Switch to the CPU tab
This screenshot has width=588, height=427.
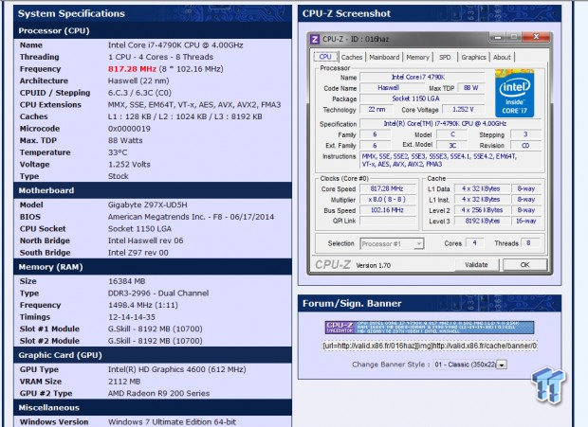click(325, 57)
